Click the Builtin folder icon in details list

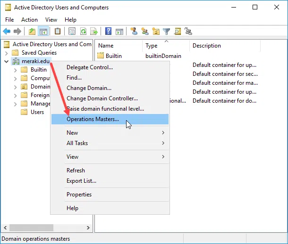(x=101, y=56)
